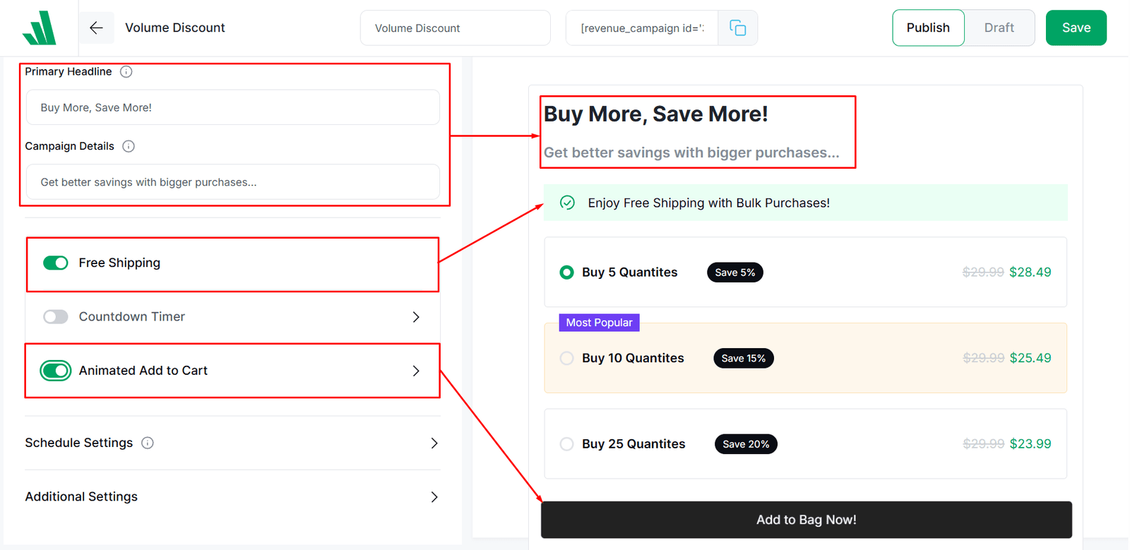Expand Animated Add to Cart chevron

point(416,371)
